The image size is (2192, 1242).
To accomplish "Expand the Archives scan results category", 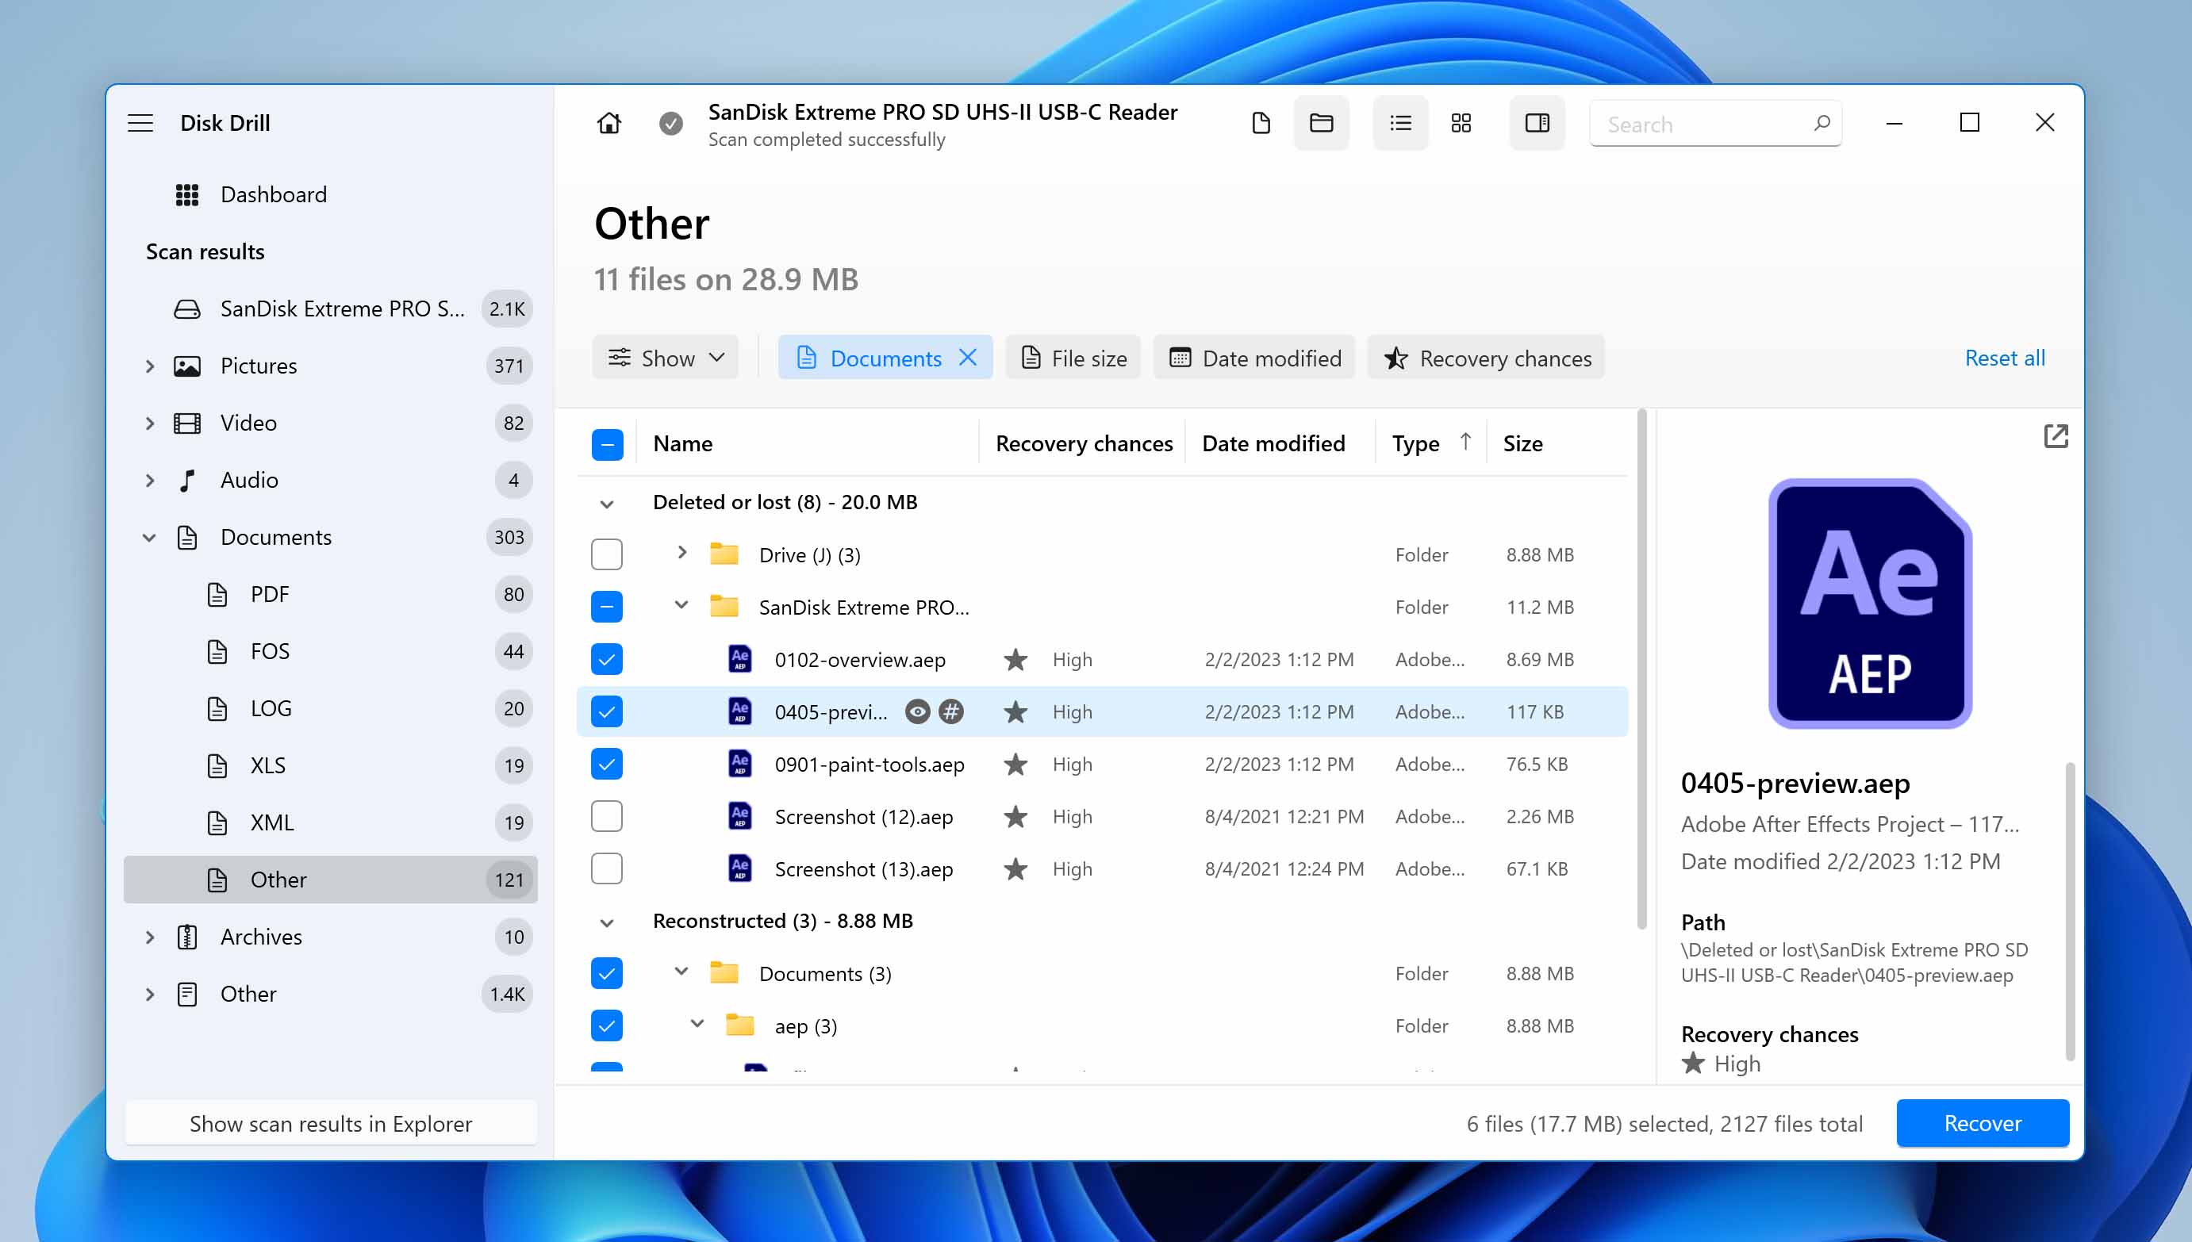I will [149, 937].
